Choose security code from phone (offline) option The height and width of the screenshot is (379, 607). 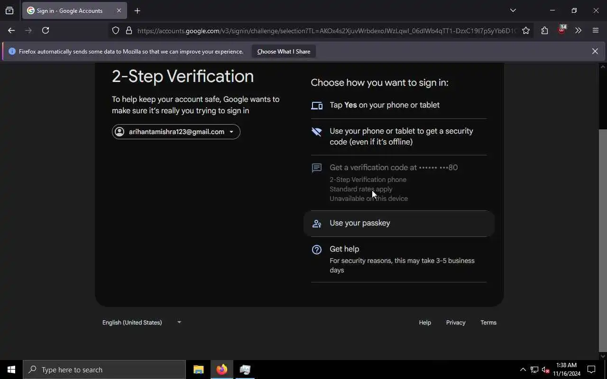point(399,136)
